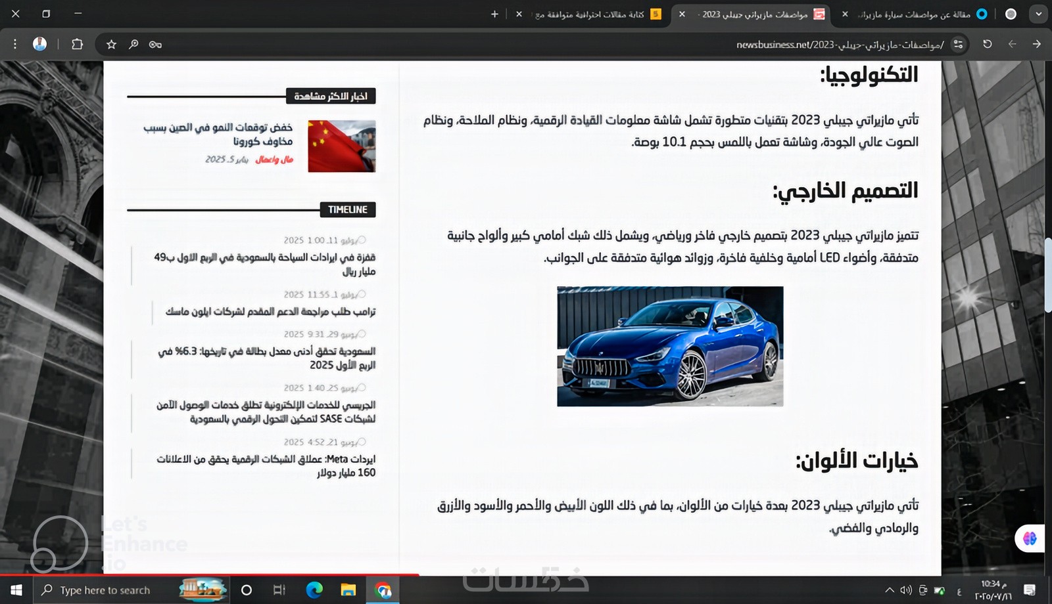
Task: Click the Chrome icon on the taskbar
Action: click(383, 590)
